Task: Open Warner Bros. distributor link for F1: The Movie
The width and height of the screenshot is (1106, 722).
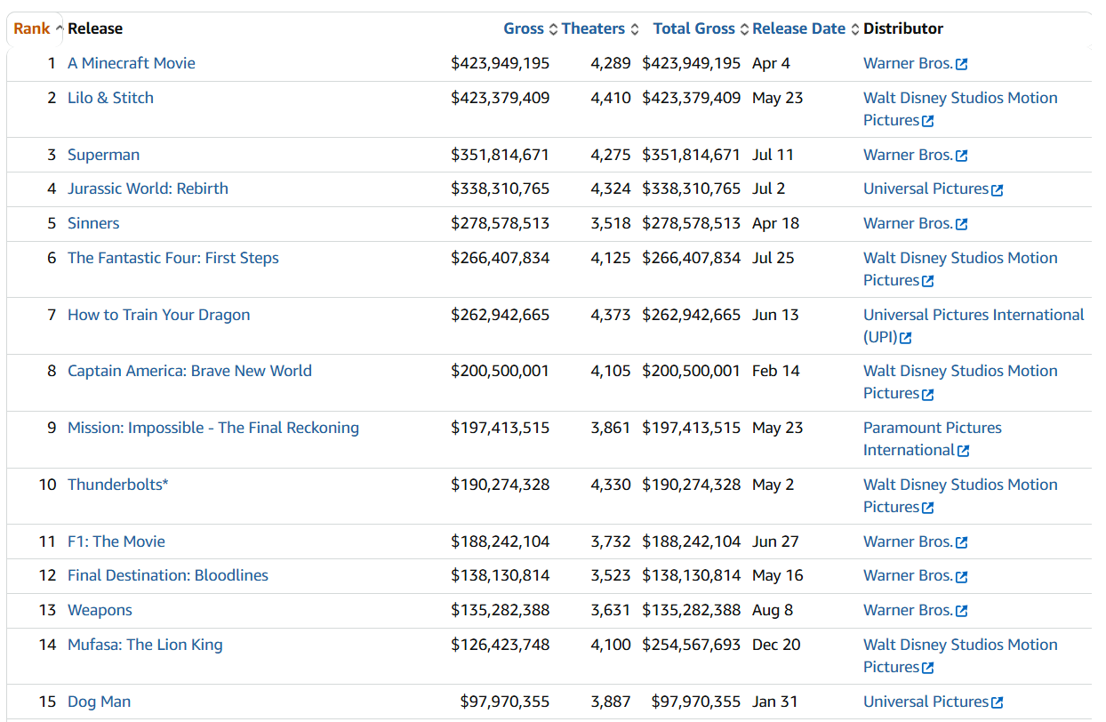Action: (x=908, y=541)
